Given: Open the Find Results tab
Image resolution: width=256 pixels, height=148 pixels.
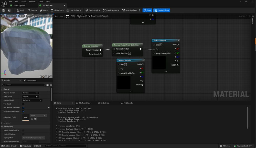Looking at the screenshot, I should point(127,103).
